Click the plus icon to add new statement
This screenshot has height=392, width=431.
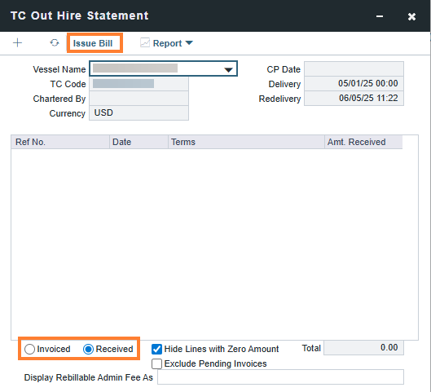(17, 43)
